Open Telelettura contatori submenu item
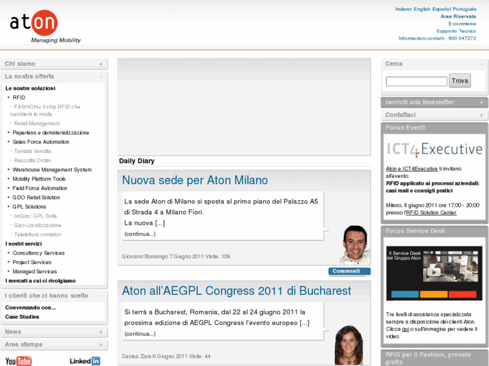The width and height of the screenshot is (489, 366). click(38, 234)
